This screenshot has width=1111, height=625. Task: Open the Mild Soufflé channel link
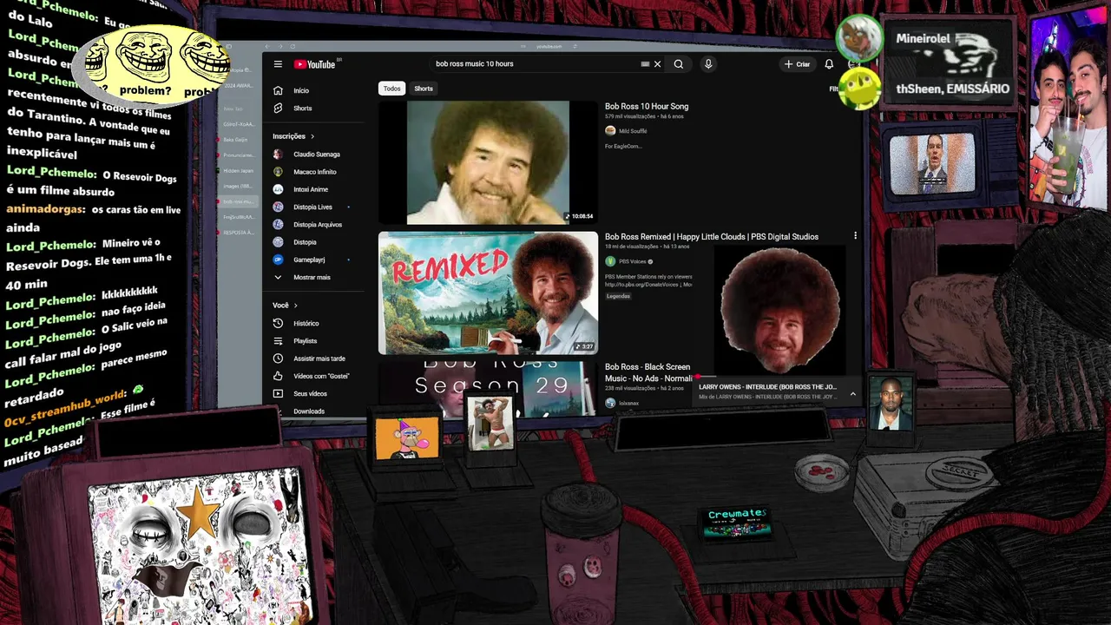click(632, 131)
